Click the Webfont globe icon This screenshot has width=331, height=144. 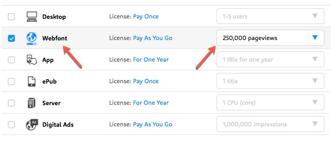[32, 38]
